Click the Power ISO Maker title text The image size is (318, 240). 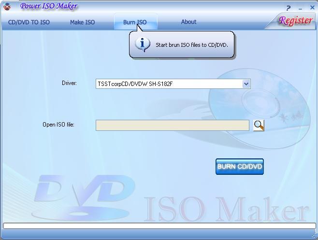(x=49, y=6)
